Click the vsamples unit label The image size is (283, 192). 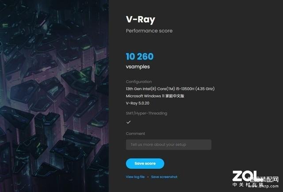point(138,67)
